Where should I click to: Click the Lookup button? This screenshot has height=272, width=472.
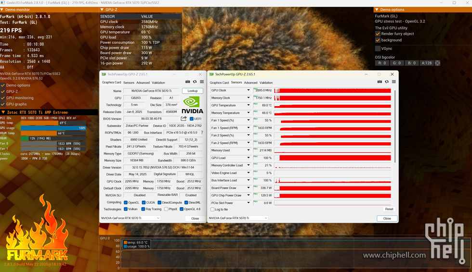(193, 91)
